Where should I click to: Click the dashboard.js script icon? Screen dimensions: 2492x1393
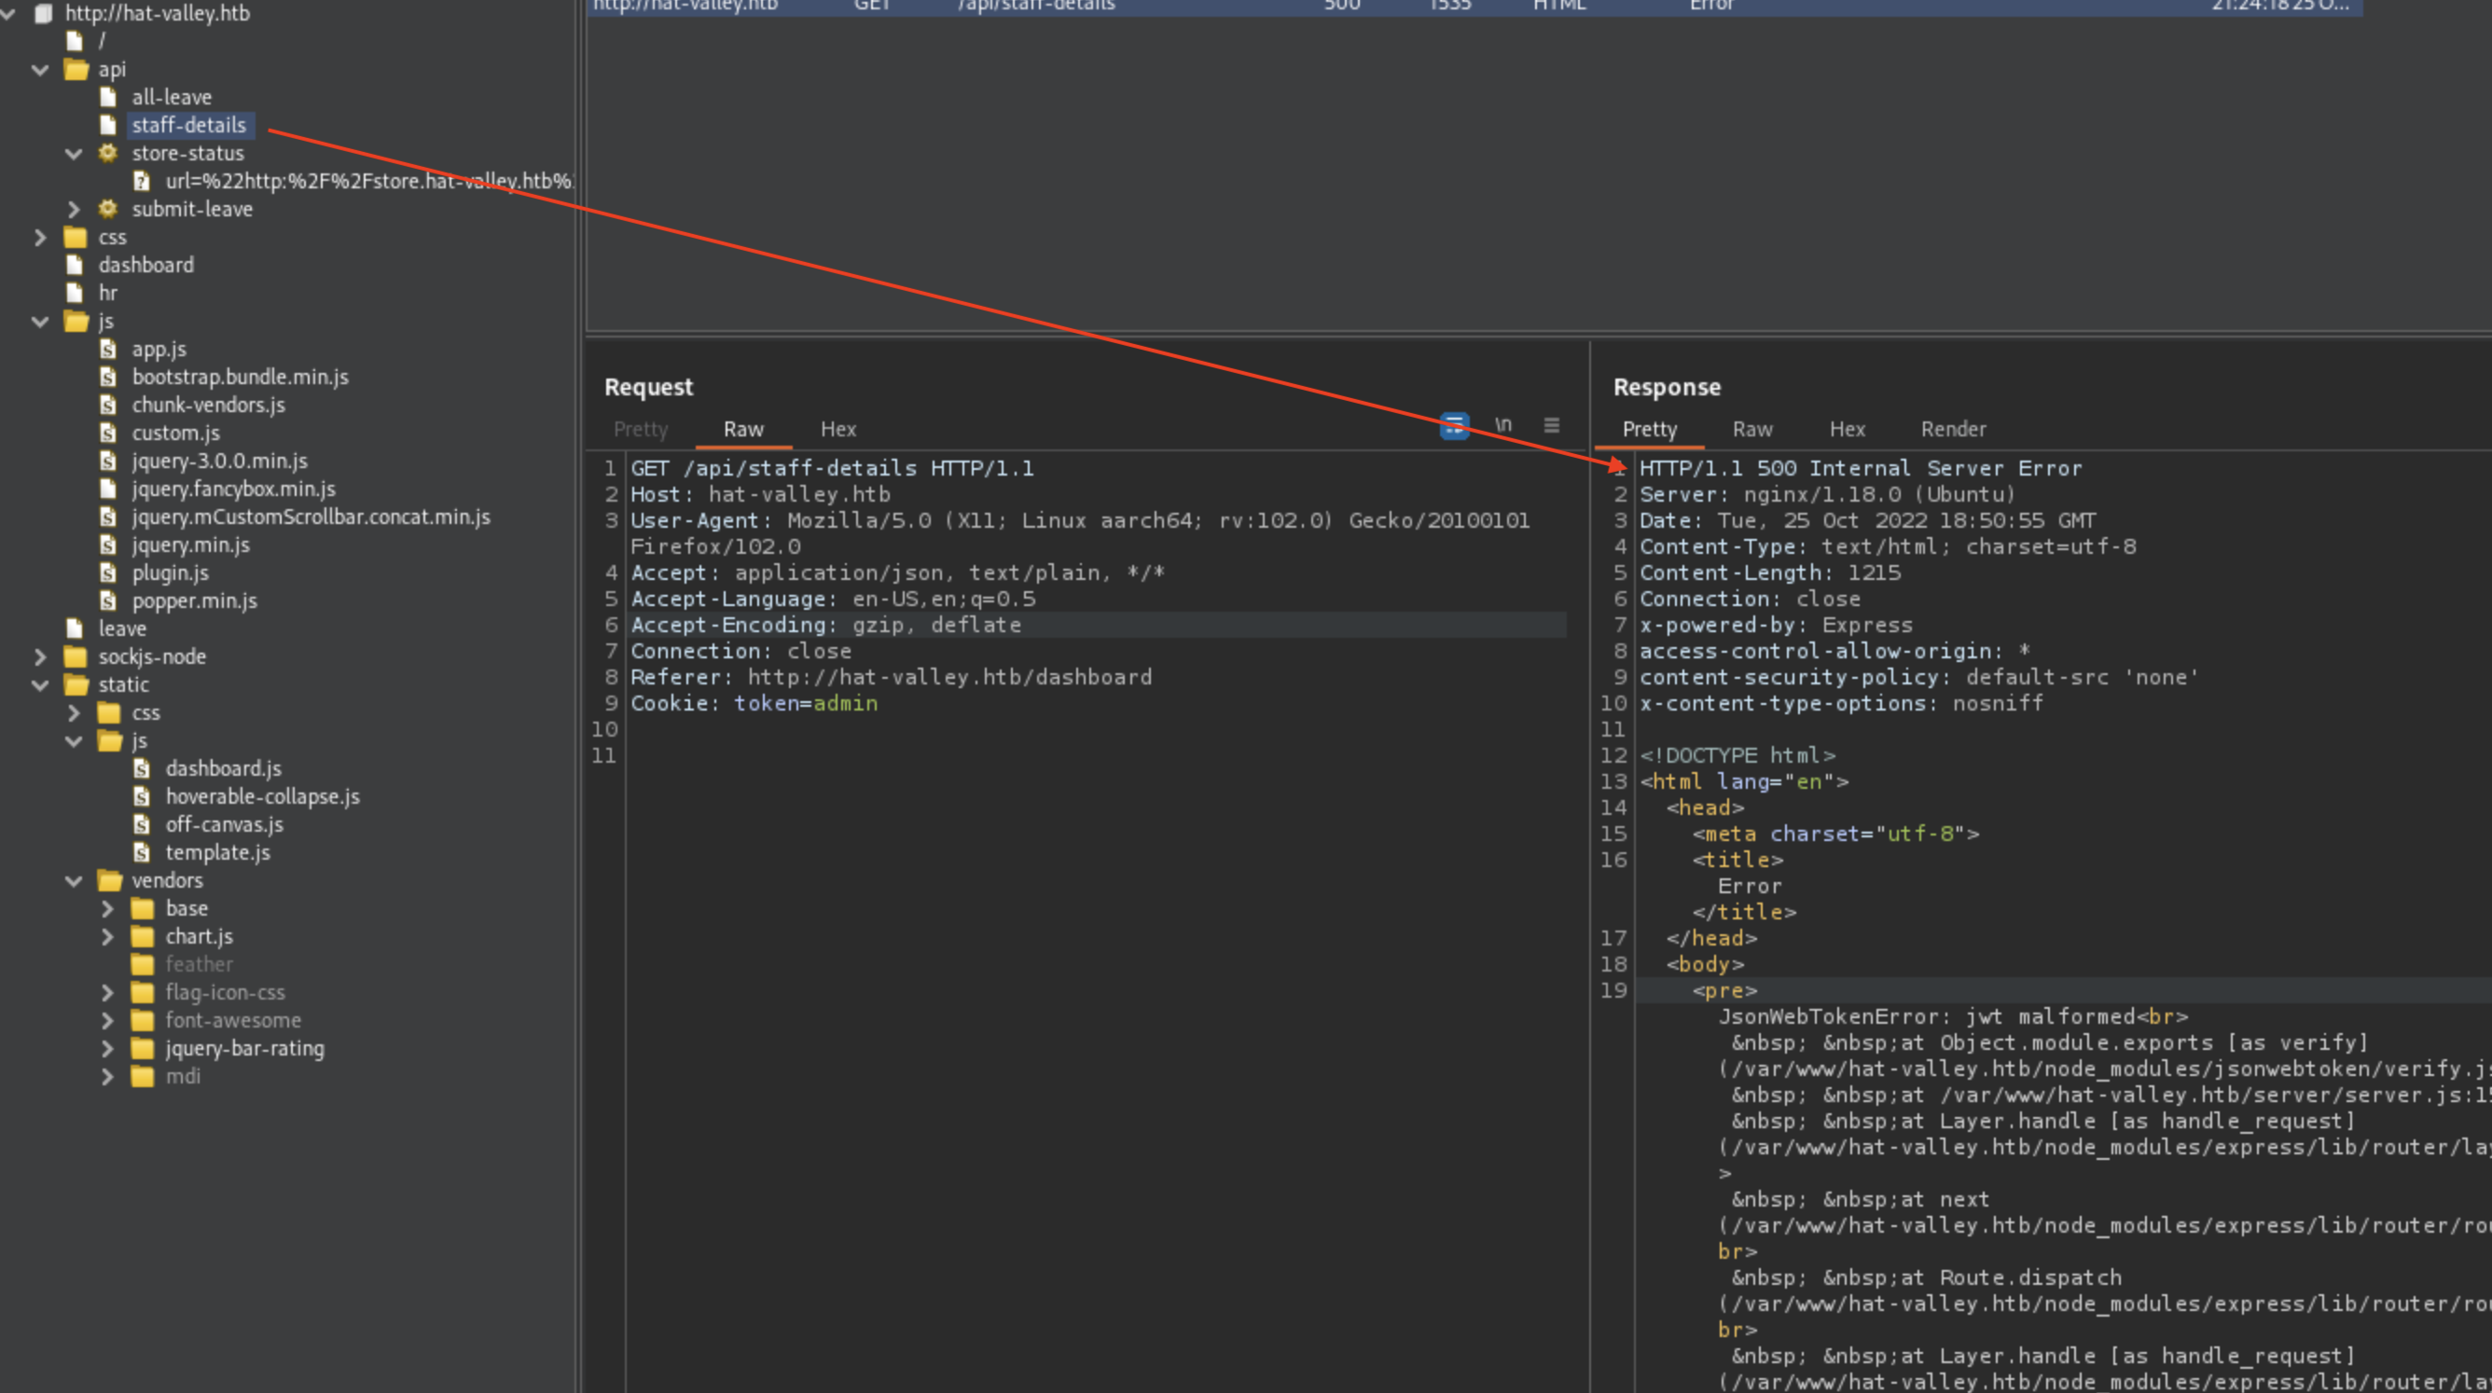pyautogui.click(x=141, y=769)
